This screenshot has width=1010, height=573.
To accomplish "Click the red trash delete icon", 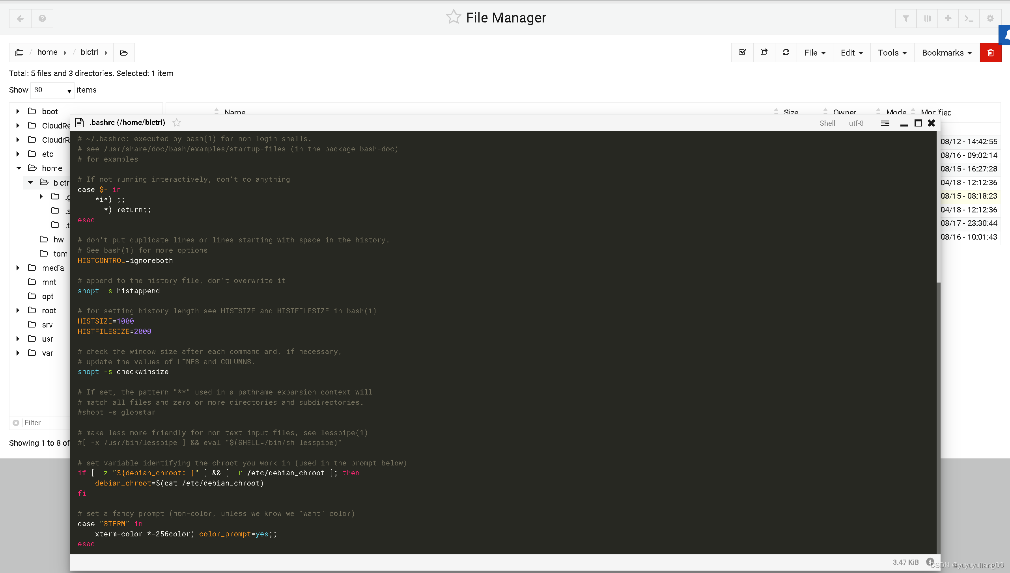I will (x=990, y=53).
